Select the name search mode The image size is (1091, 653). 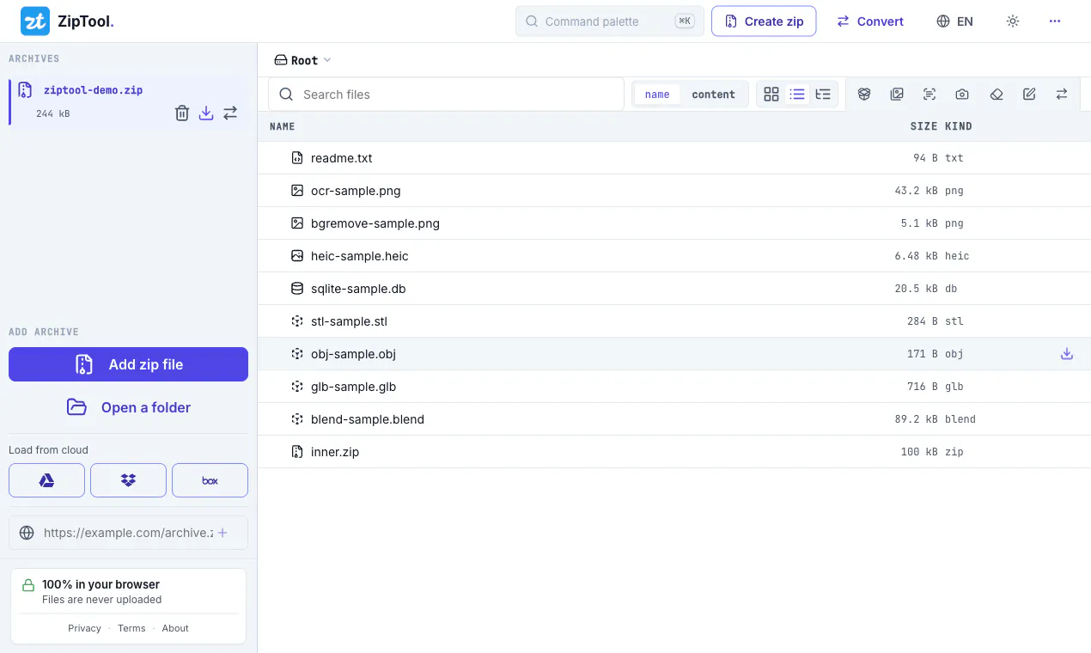click(657, 95)
